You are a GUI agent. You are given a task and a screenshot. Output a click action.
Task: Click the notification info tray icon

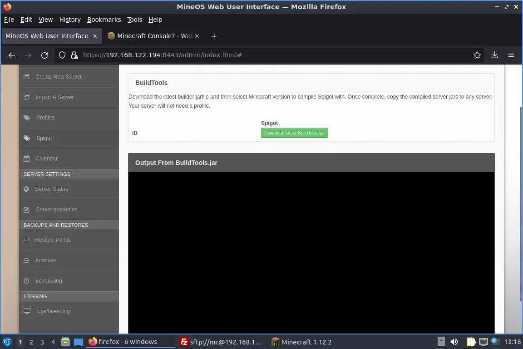495,341
